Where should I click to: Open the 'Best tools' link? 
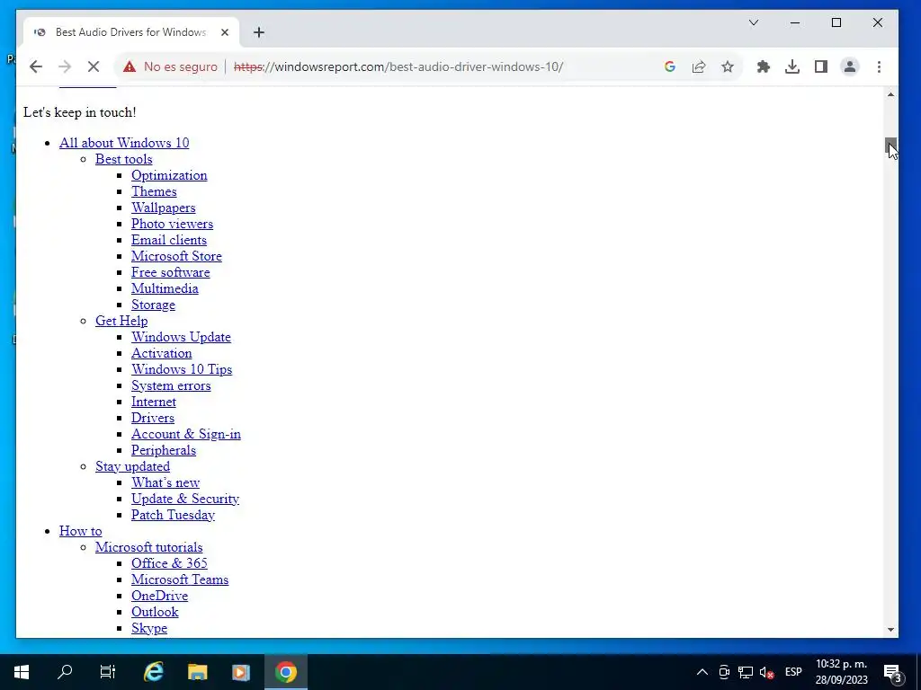(x=124, y=159)
